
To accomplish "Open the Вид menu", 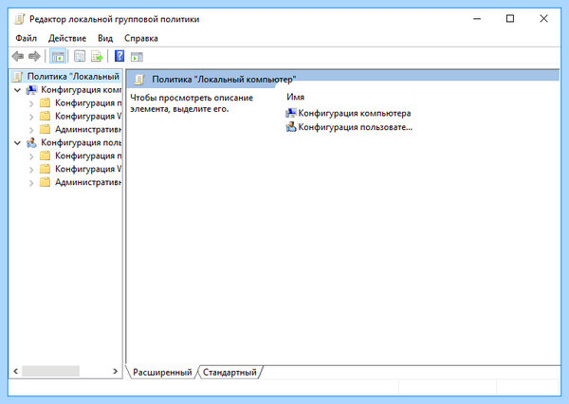I will coord(105,38).
